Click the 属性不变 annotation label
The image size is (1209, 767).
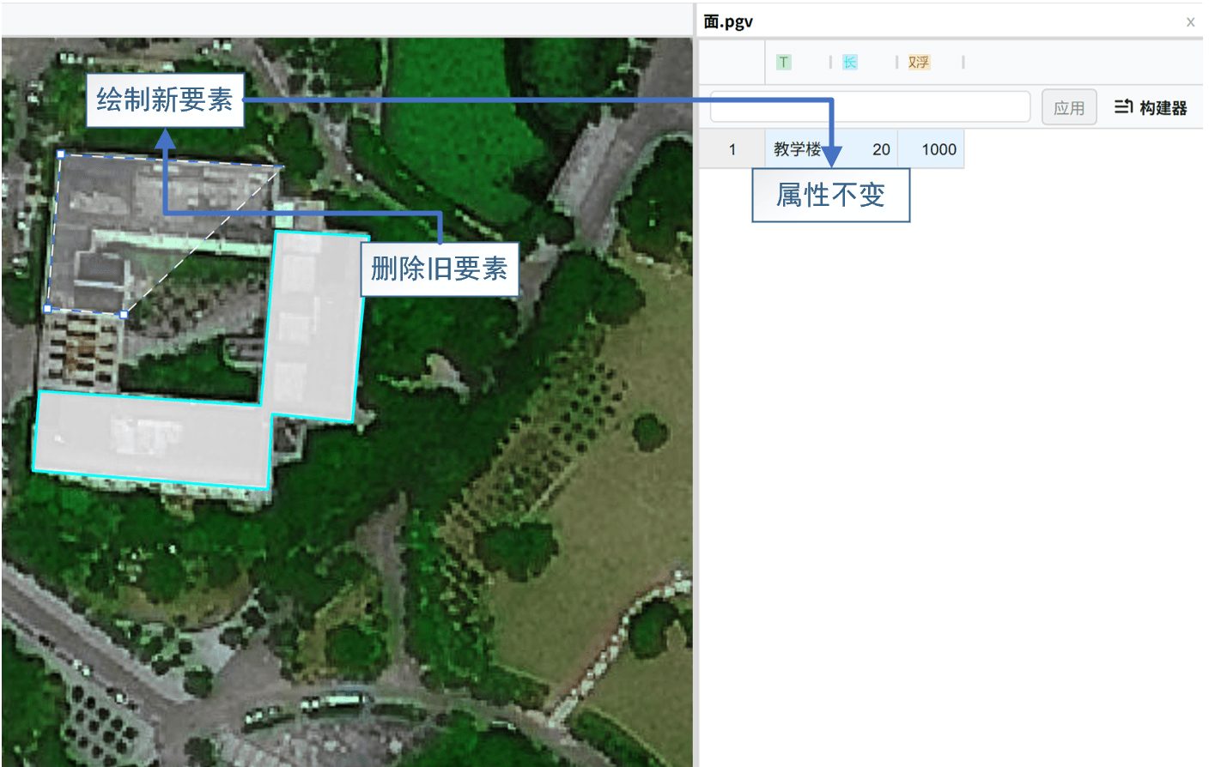830,196
